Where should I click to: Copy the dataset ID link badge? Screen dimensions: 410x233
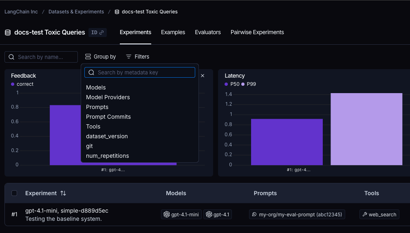(97, 33)
